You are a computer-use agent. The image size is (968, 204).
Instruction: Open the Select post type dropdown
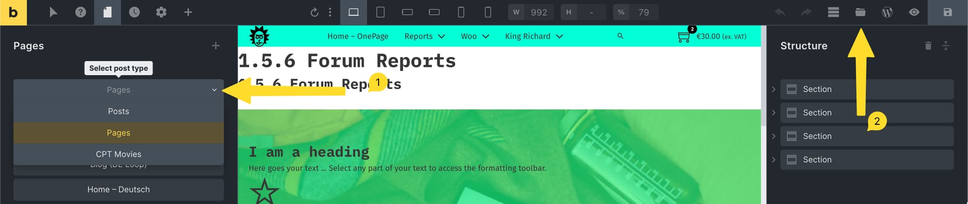point(118,90)
